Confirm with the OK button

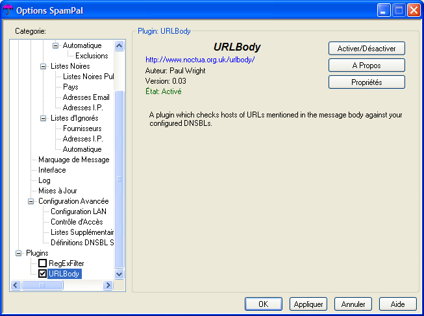(x=264, y=304)
